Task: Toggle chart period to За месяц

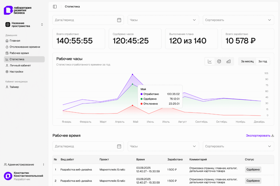Action: click(x=247, y=61)
